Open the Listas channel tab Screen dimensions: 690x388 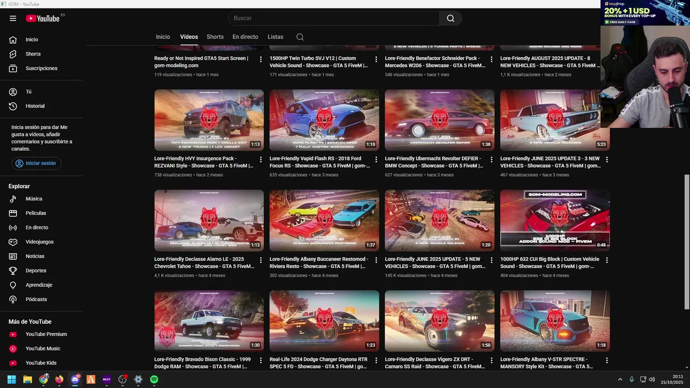[275, 37]
